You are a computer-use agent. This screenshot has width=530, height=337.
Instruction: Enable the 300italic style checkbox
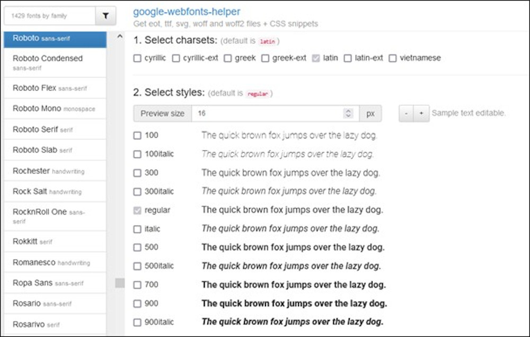click(x=137, y=192)
